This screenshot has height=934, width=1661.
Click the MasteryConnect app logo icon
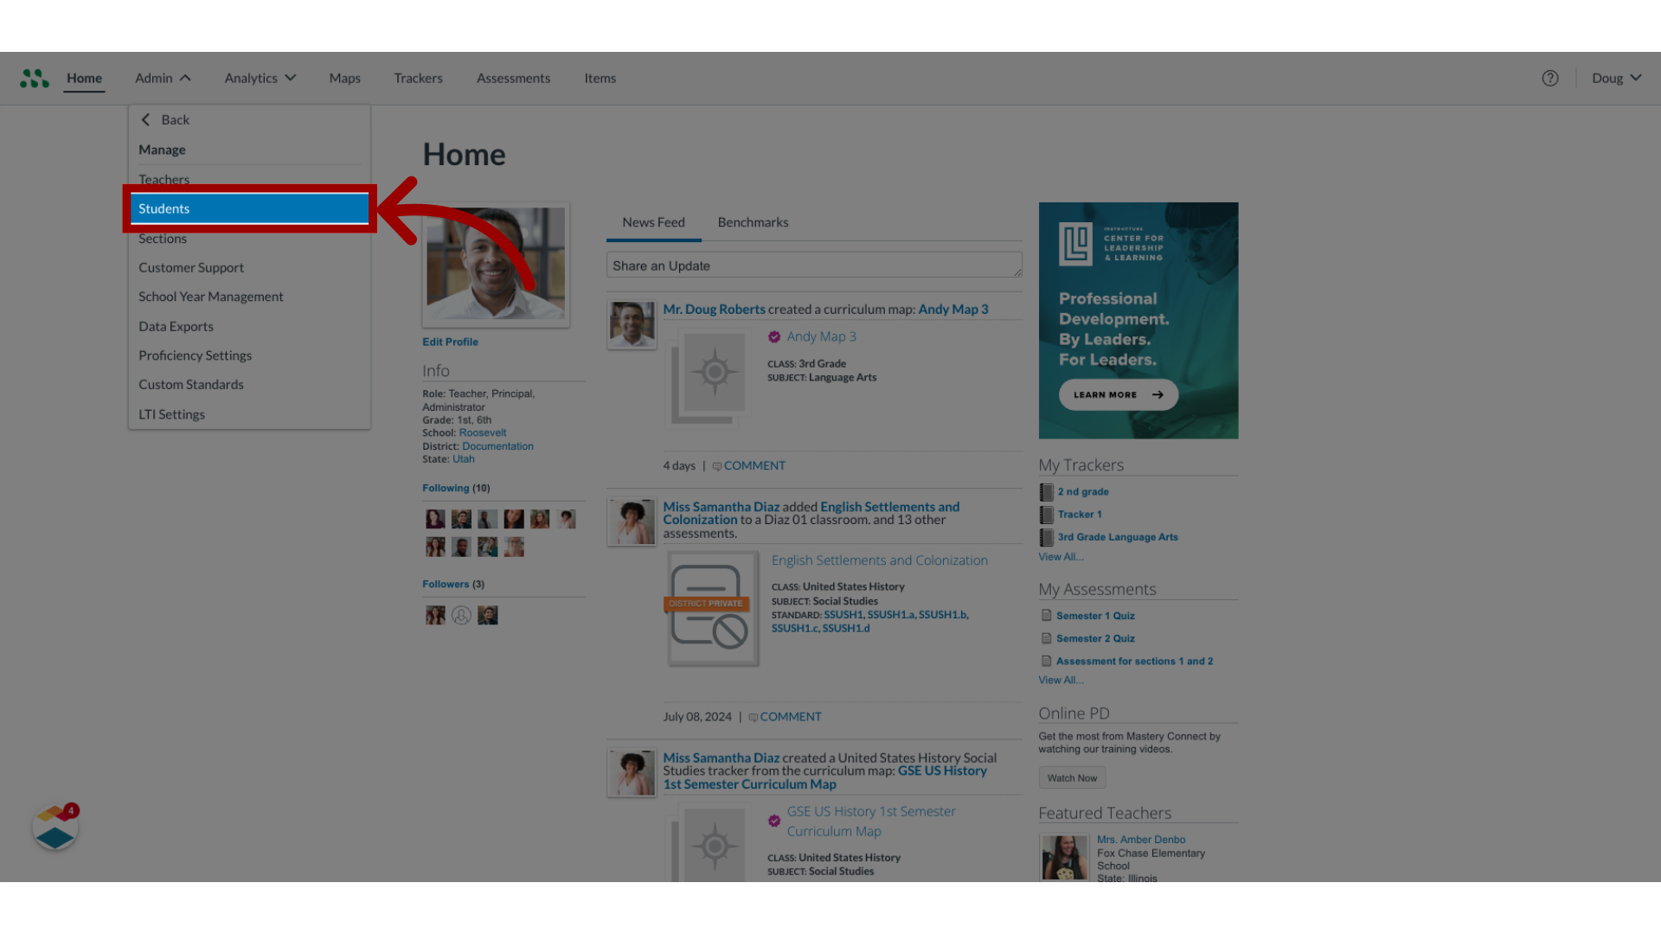tap(35, 78)
